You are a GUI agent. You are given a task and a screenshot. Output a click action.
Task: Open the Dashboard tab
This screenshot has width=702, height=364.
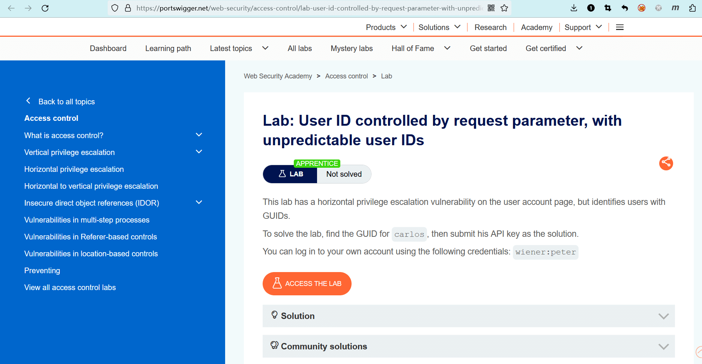point(108,48)
